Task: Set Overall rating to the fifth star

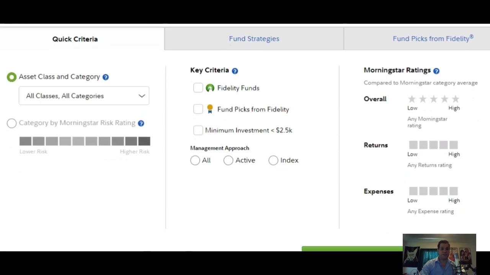Action: (x=455, y=99)
